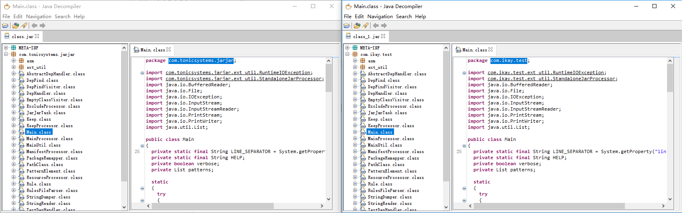
Task: Select StringDumper.class in right window tree
Action: coord(390,197)
